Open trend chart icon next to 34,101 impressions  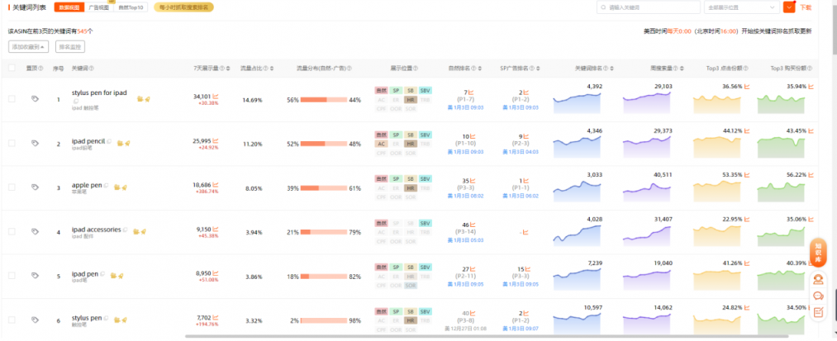[216, 97]
